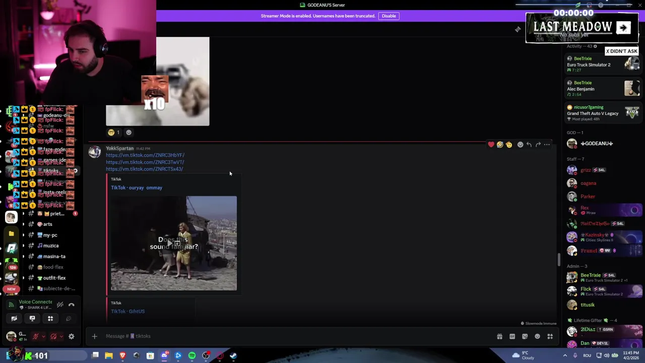Open the GIF picker

coord(512,336)
